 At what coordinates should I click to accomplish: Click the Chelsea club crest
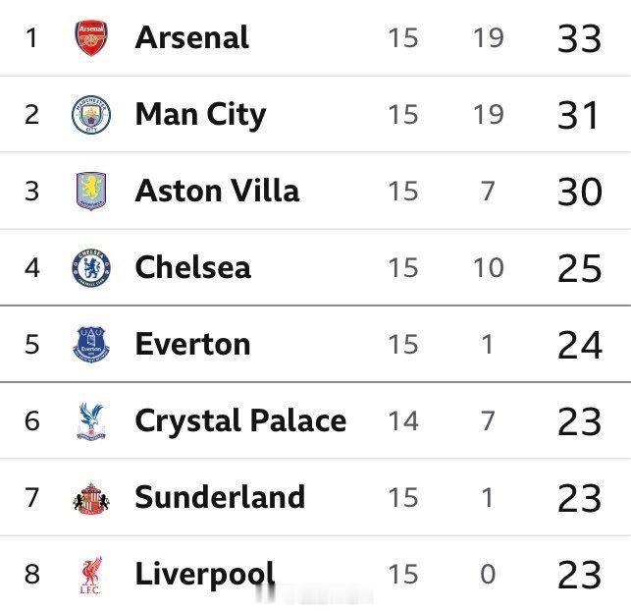point(91,267)
